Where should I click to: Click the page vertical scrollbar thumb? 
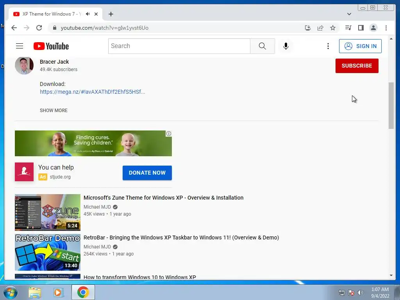(391, 105)
